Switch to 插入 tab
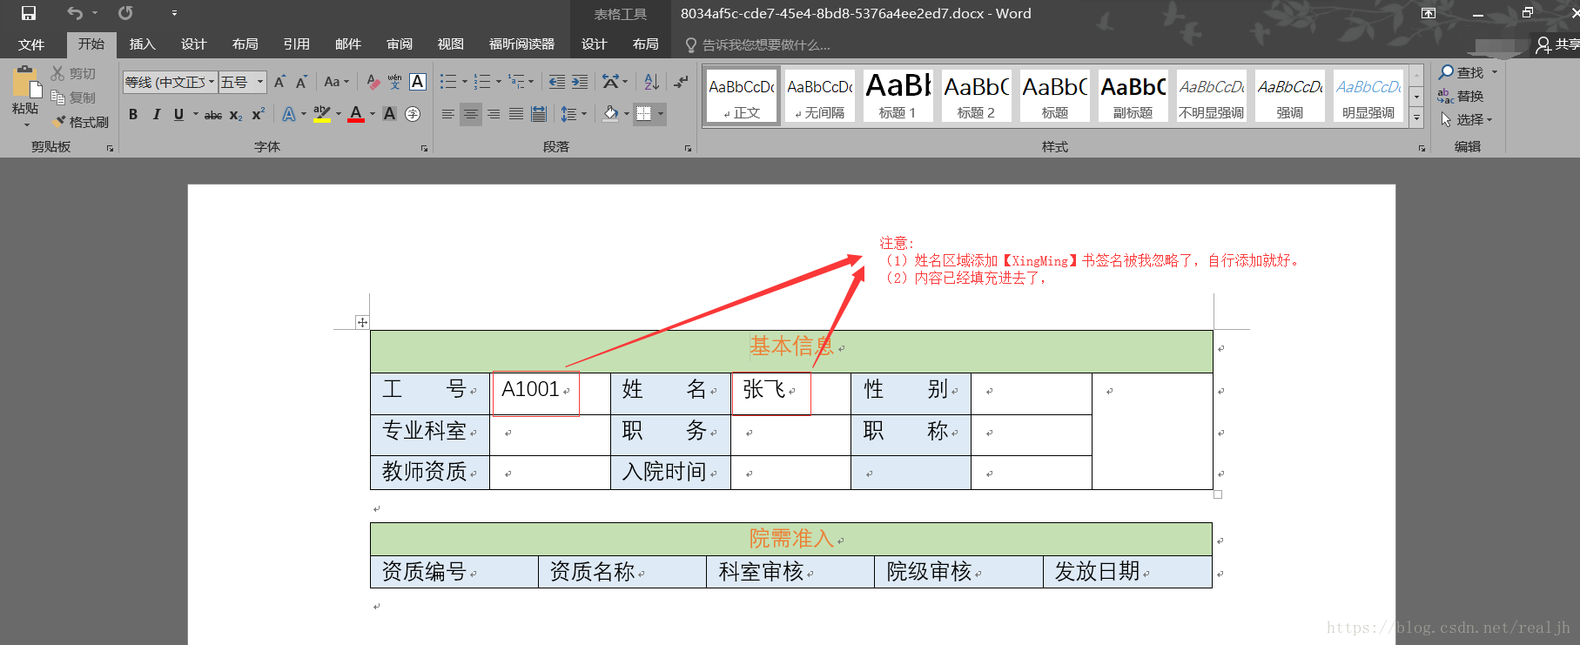Image resolution: width=1580 pixels, height=645 pixels. 142,44
